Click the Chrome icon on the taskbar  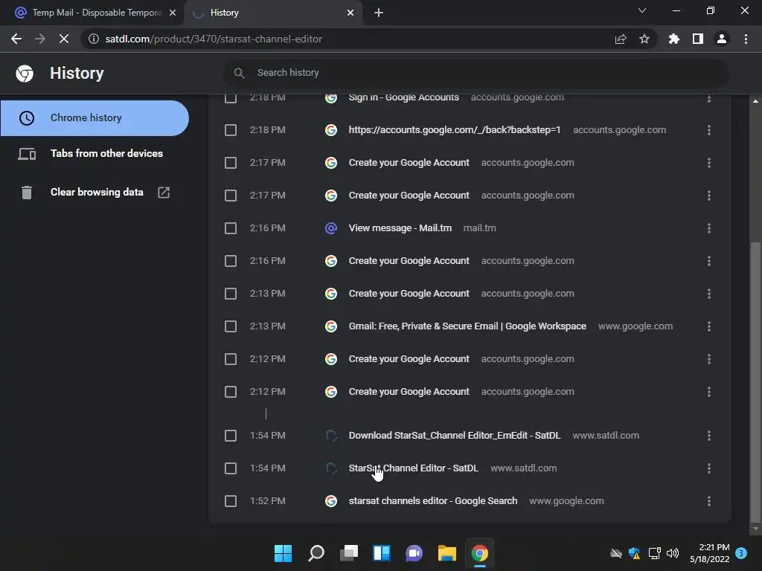click(x=480, y=553)
